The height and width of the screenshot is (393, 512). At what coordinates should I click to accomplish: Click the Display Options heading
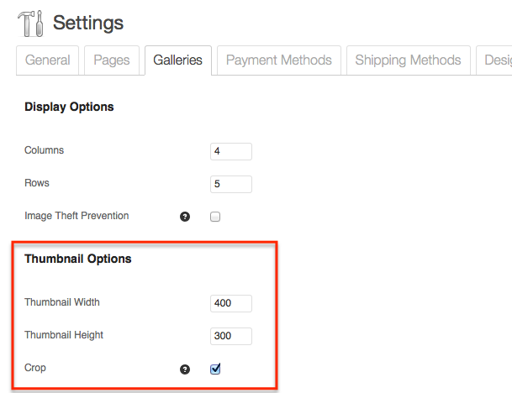coord(69,107)
